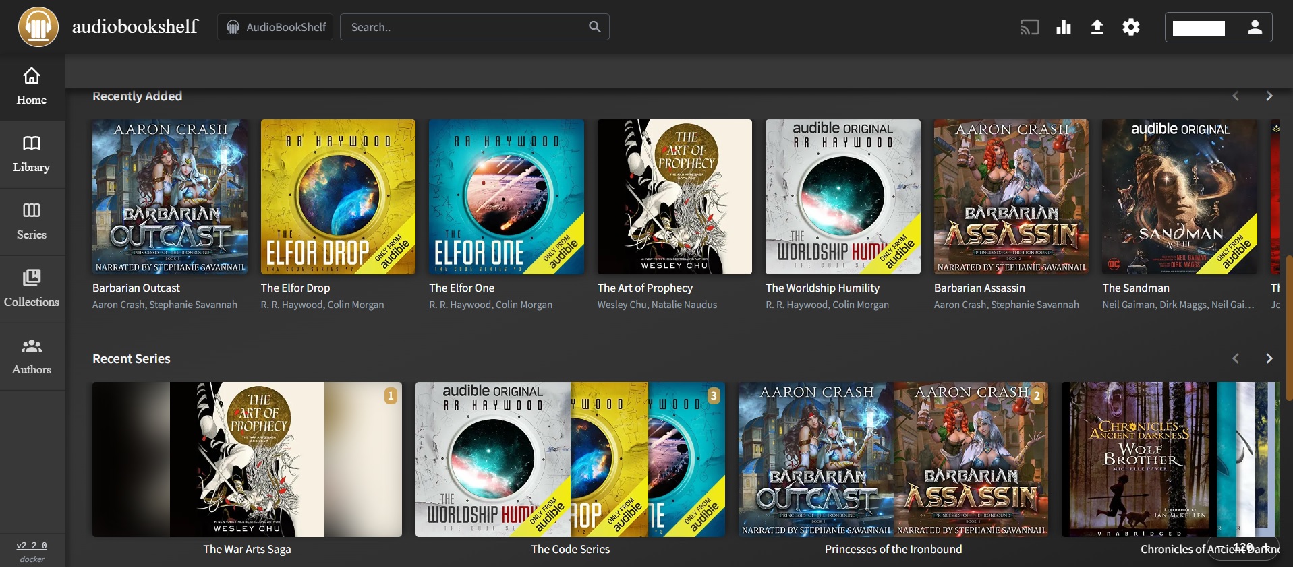Screen dimensions: 1293x570
Task: Open Library in sidebar
Action: (32, 154)
